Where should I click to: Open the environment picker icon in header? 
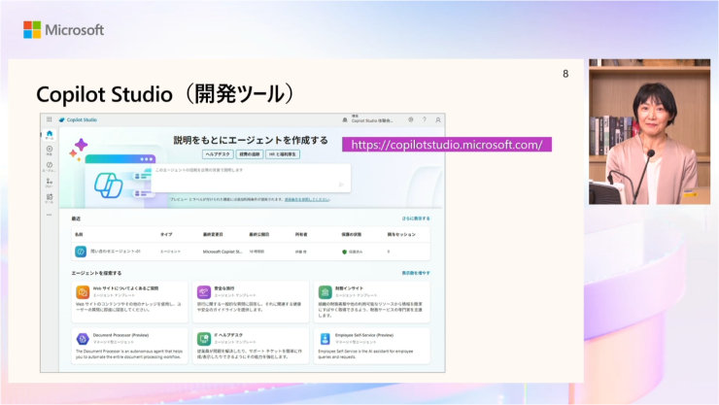(x=345, y=120)
